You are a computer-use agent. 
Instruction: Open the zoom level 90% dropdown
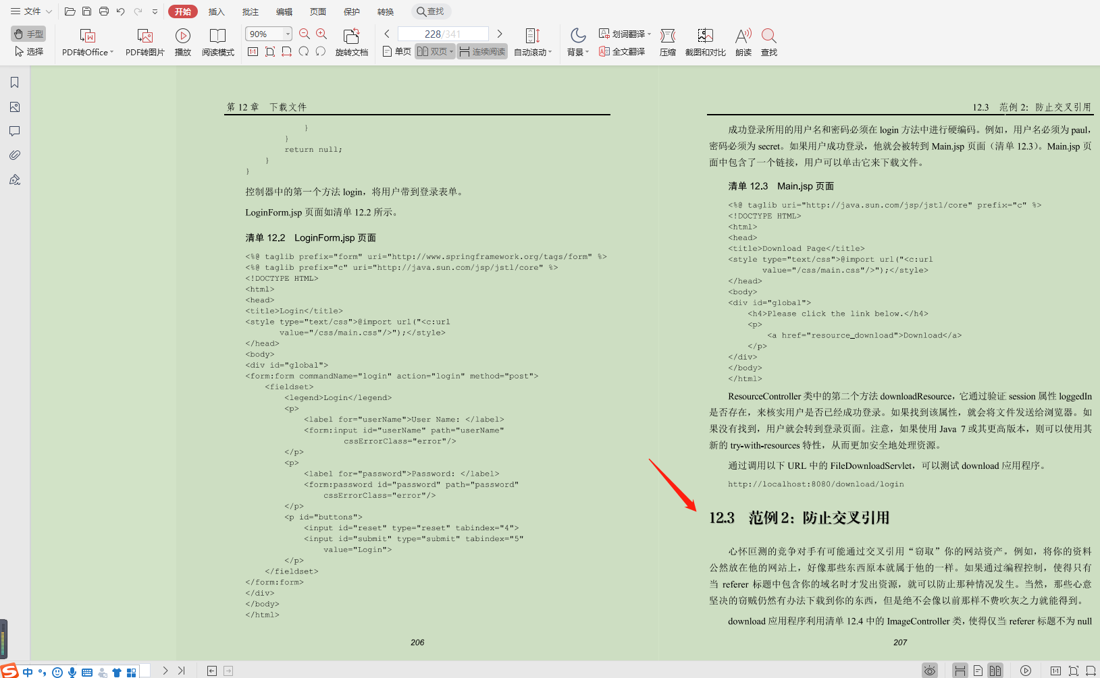288,34
